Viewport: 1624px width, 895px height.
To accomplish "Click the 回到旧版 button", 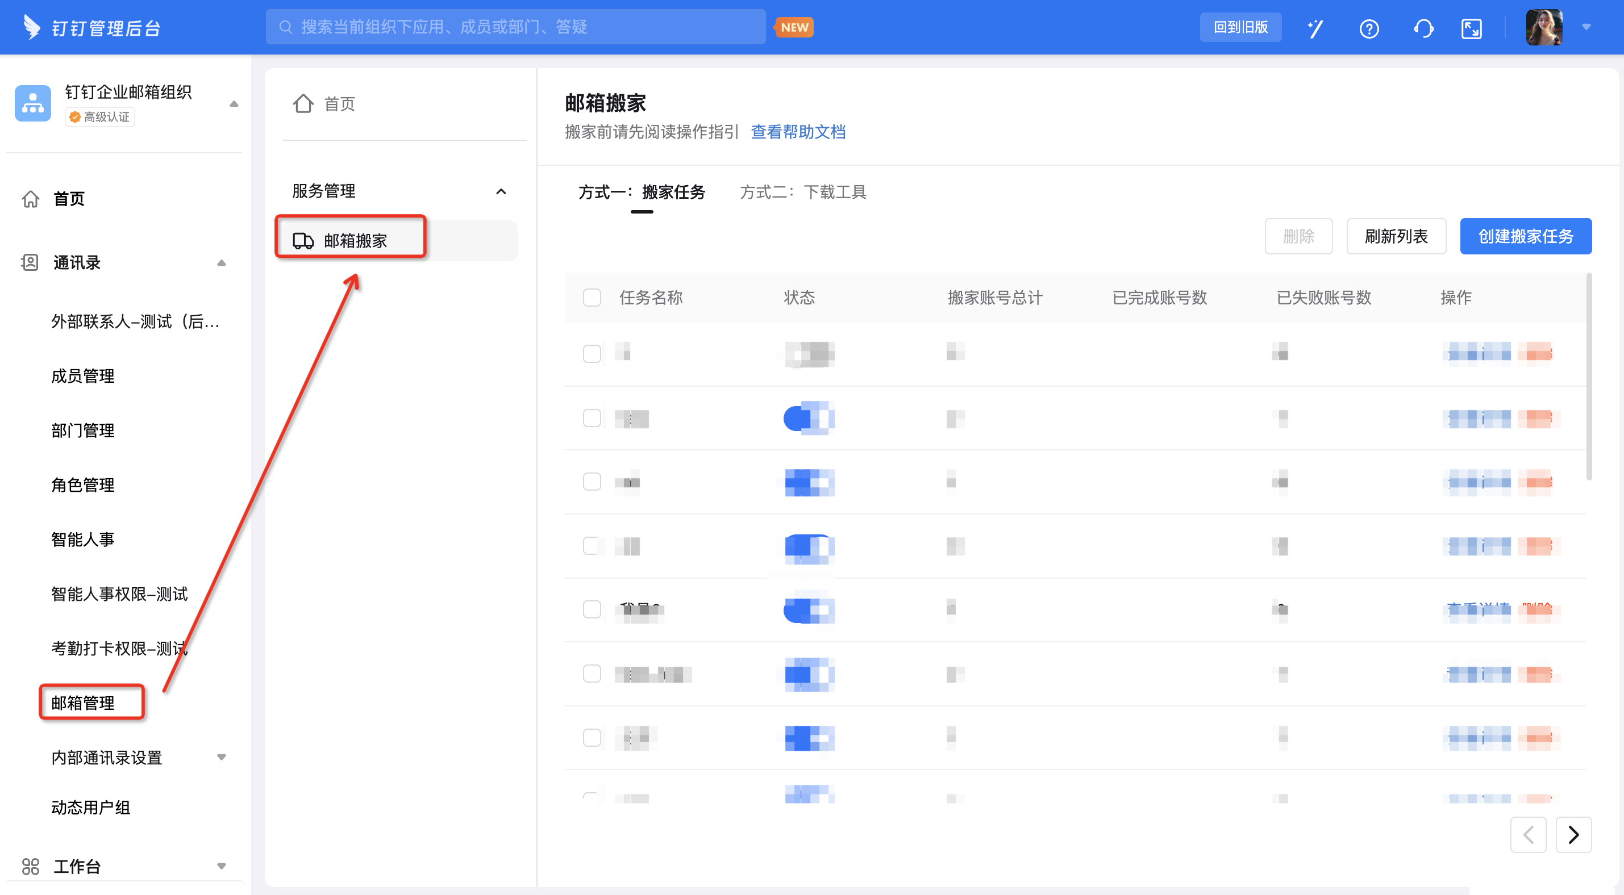I will (1240, 27).
